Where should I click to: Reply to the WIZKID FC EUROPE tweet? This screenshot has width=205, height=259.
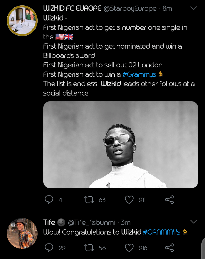click(49, 200)
